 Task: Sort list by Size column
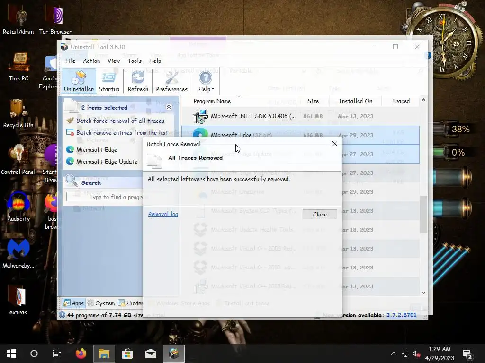coord(313,101)
